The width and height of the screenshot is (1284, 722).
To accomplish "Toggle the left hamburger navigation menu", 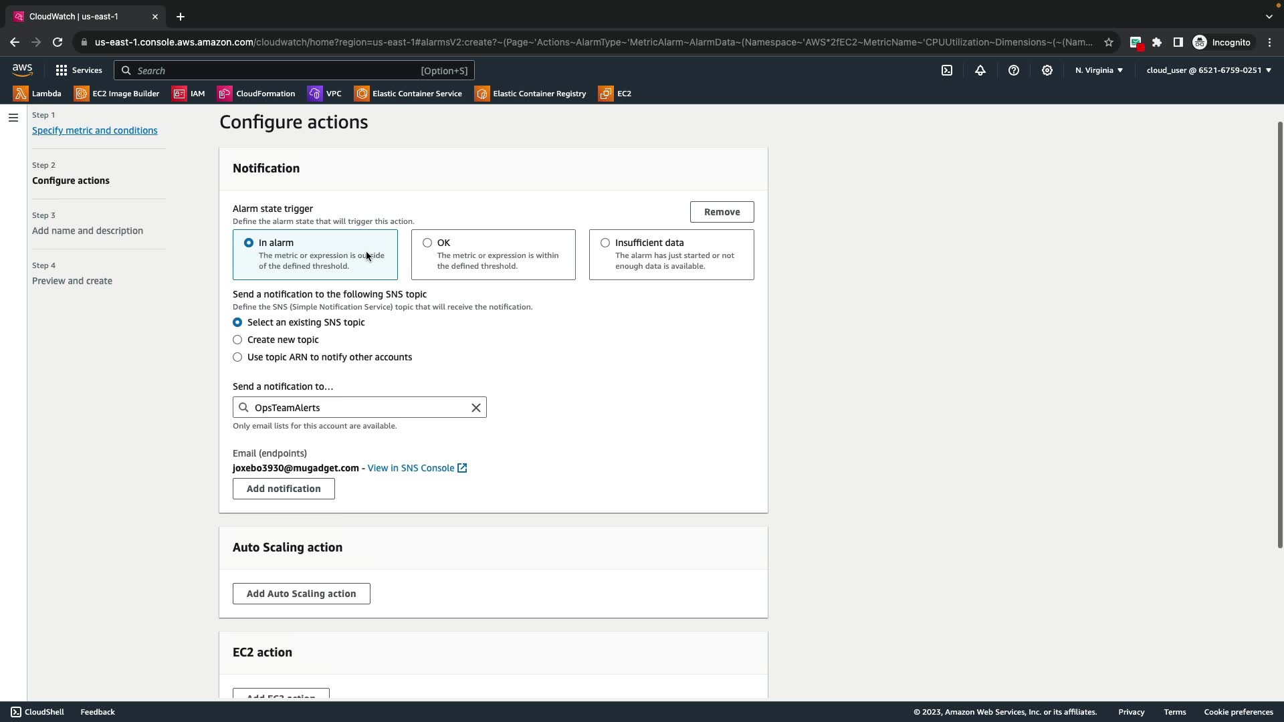I will point(13,118).
